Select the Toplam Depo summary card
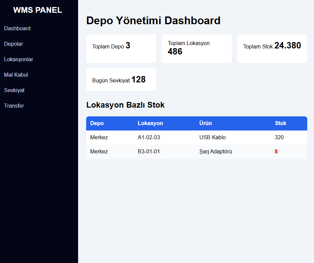Screen dimensions: 314x263 [121, 48]
